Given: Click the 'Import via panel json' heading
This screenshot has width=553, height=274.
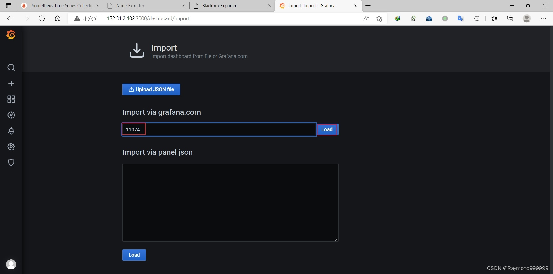Looking at the screenshot, I should click(158, 152).
